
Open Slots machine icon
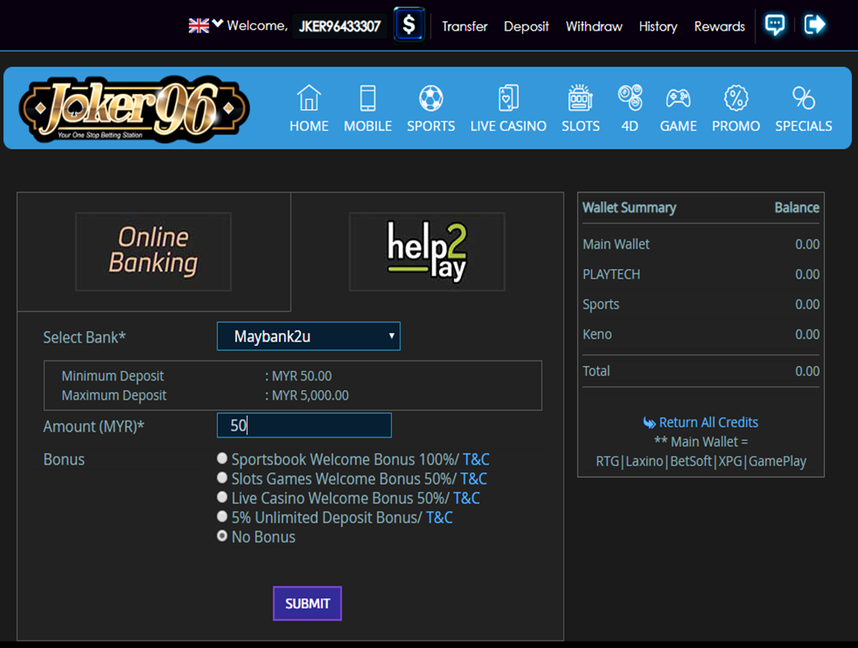(580, 99)
